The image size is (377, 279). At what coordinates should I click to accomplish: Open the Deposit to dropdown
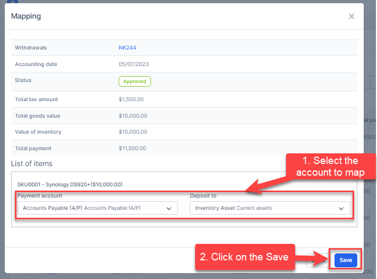point(270,208)
